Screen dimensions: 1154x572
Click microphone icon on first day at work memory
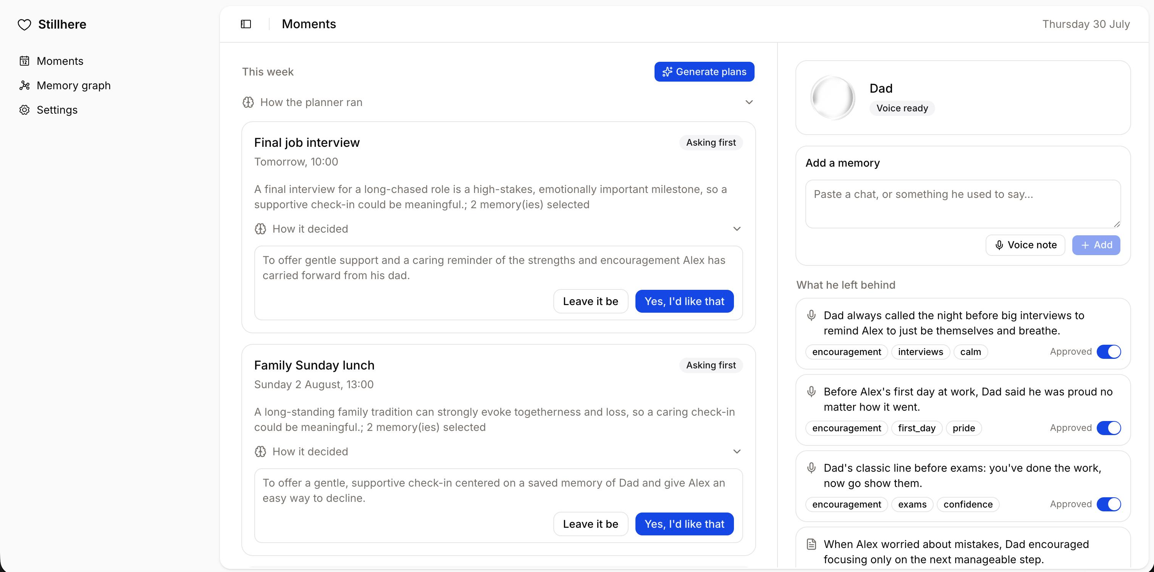[x=811, y=392]
